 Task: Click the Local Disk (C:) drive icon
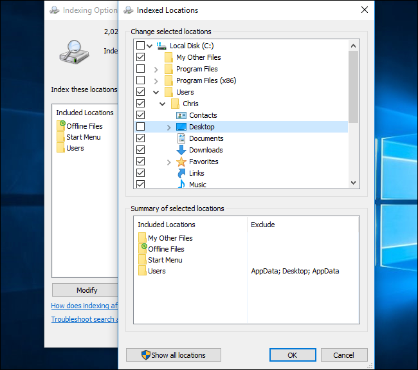(161, 46)
